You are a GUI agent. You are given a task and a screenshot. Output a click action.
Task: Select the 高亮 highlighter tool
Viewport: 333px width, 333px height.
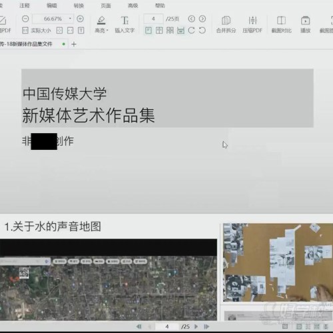click(101, 24)
